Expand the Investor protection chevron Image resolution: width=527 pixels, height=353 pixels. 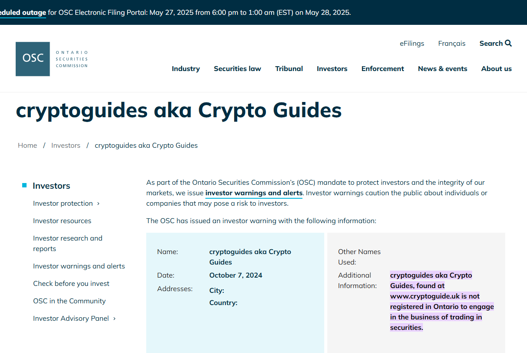click(98, 204)
